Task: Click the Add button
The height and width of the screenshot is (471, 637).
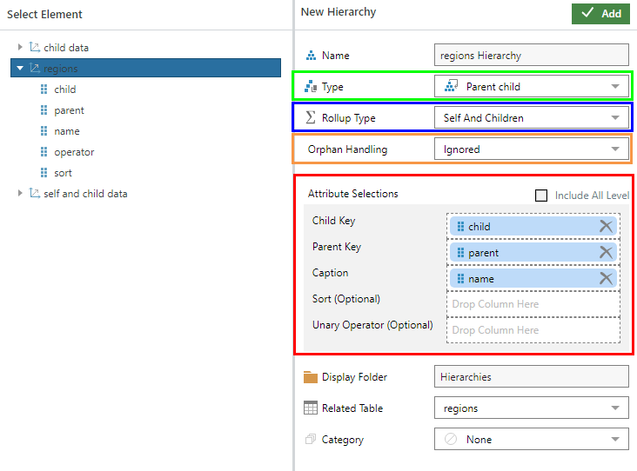Action: (600, 14)
